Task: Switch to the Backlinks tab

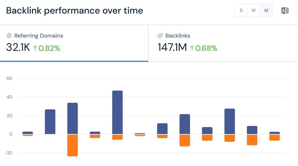Action: [178, 36]
